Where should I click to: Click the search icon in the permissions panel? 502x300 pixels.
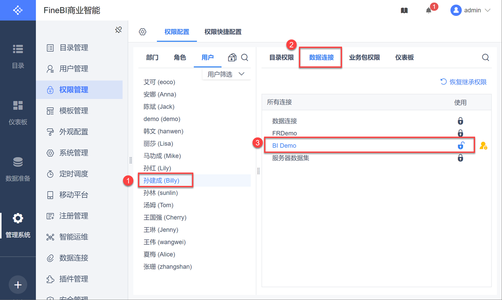tap(485, 57)
